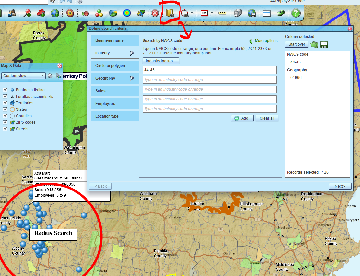Click the radius search binoculars circle icon
The height and width of the screenshot is (276, 360).
pyautogui.click(x=185, y=13)
